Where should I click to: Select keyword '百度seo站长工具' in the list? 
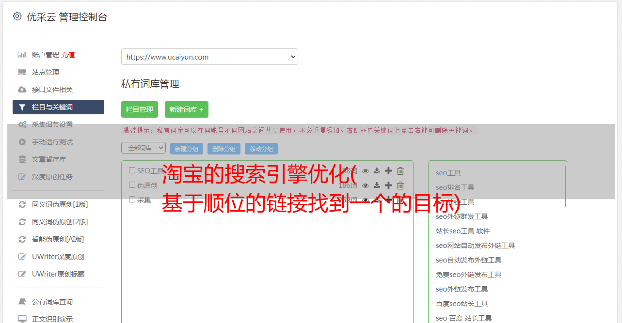(x=462, y=304)
